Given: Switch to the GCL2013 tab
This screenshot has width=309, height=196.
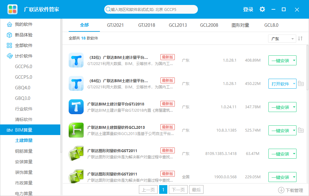Looking at the screenshot, I should pos(178,25).
